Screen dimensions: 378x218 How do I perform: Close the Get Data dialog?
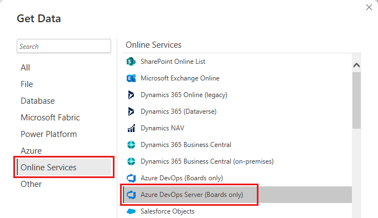click(369, 7)
